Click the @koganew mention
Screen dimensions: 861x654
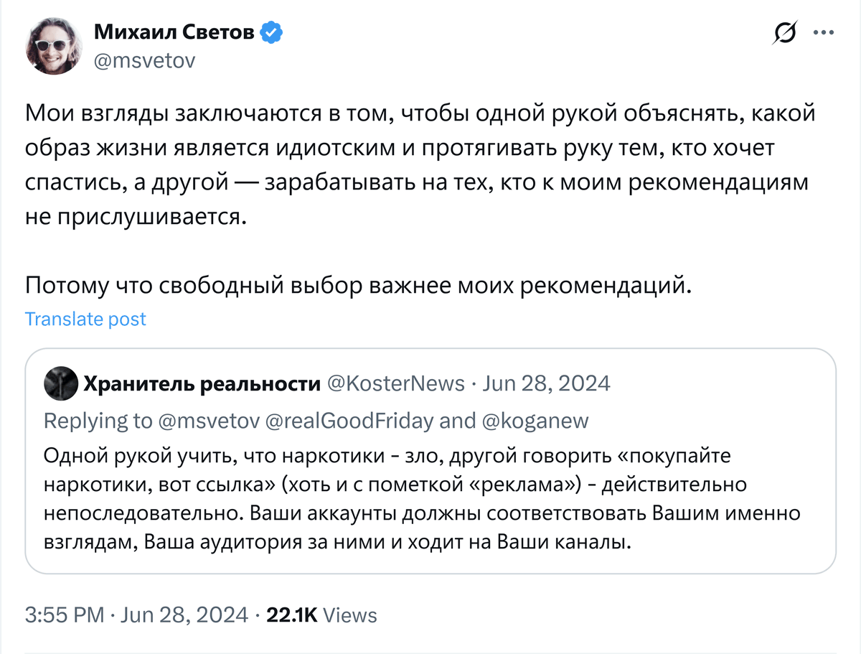535,421
